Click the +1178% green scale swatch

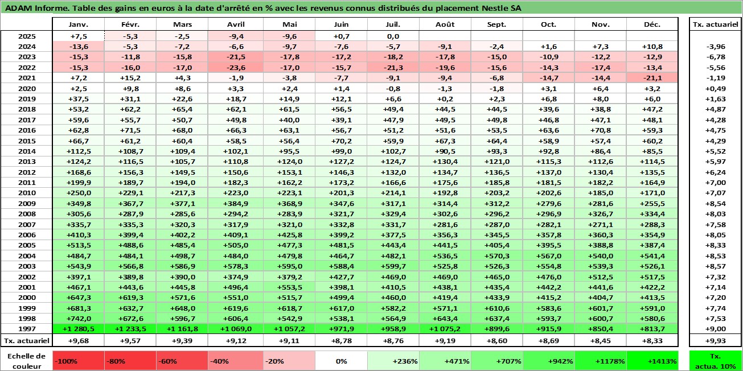coord(600,361)
